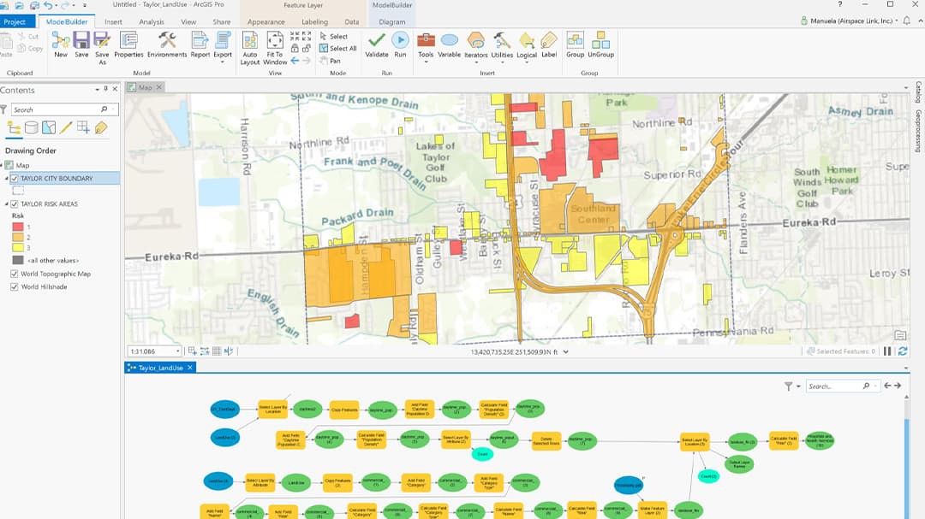Switch to List By Drawing Order
The image size is (925, 519).
15,128
